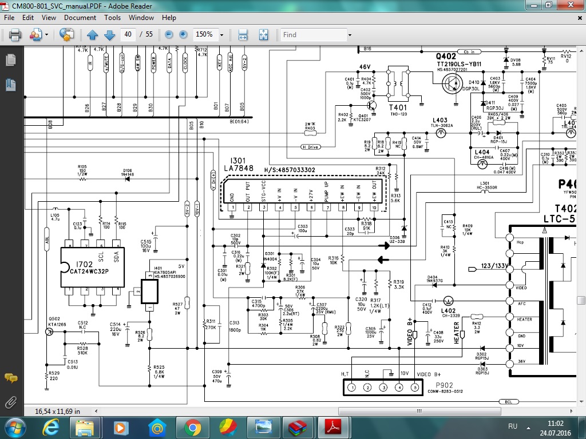The image size is (586, 439).
Task: Open the collaborate dropdown arrow in the toolbar
Action: pos(46,35)
